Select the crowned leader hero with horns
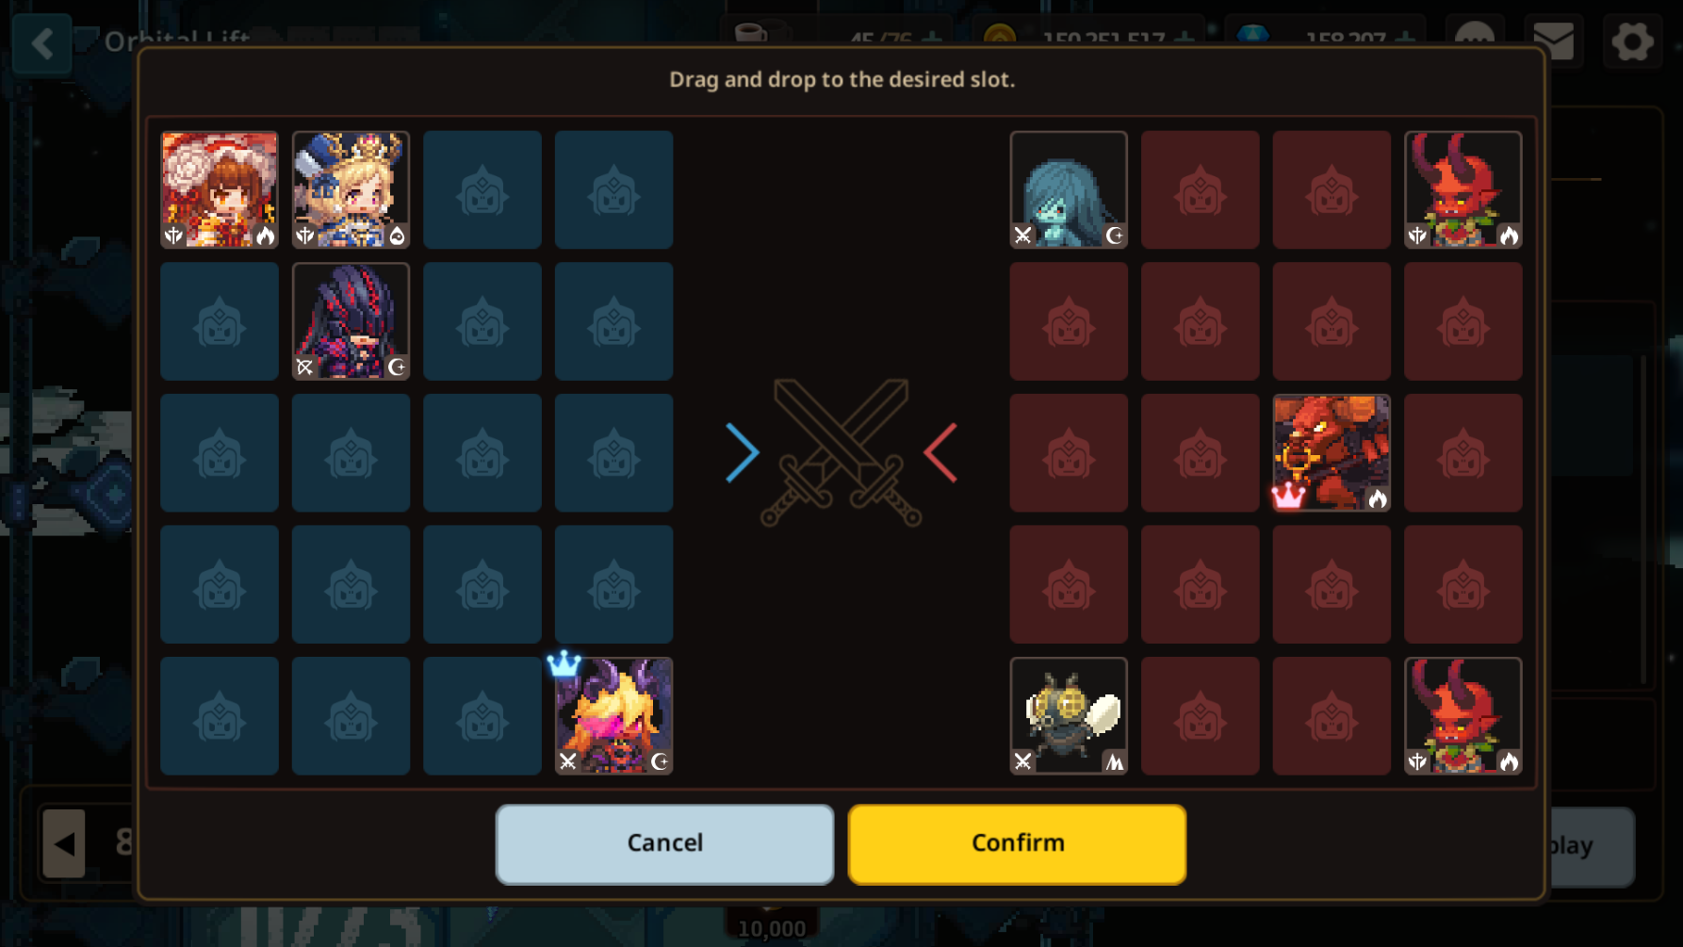The image size is (1683, 947). tap(613, 716)
